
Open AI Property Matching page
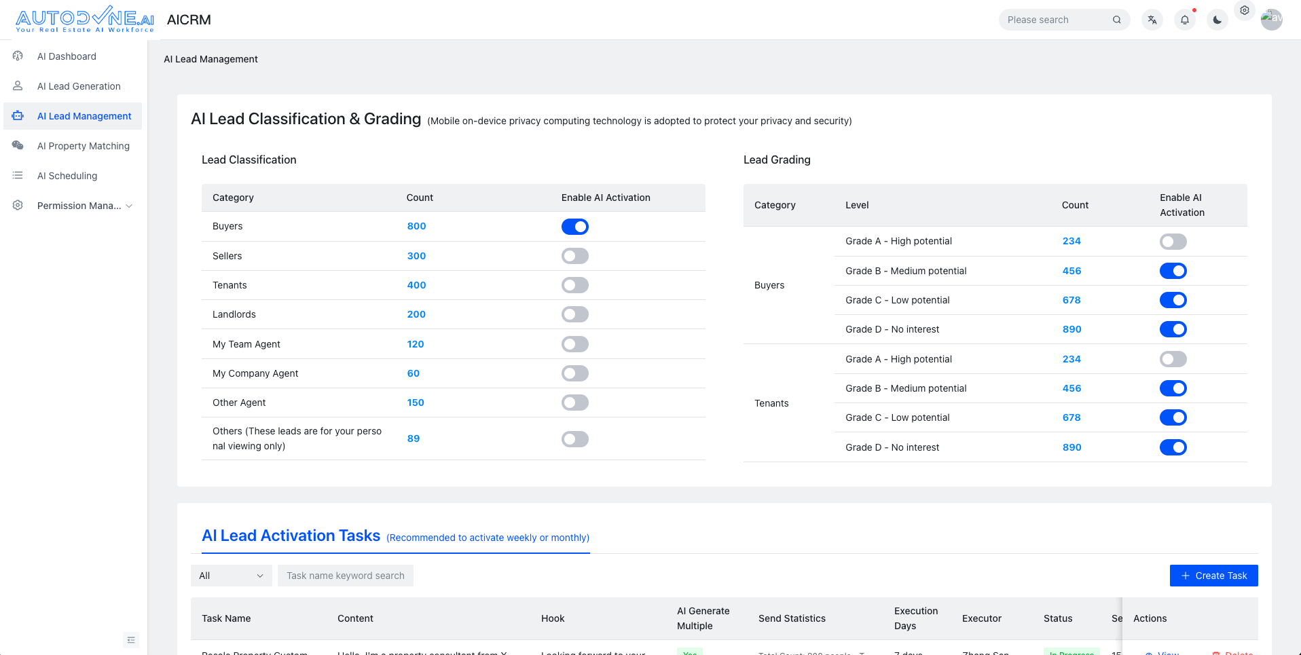click(83, 146)
